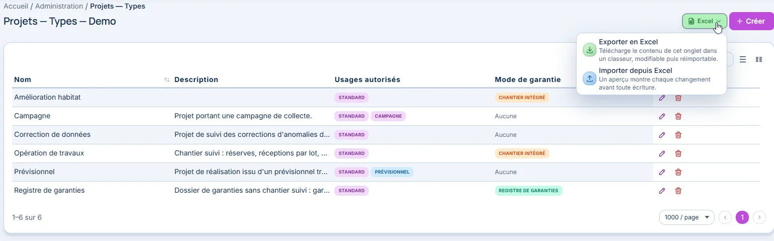774x241 pixels.
Task: Edit the Campagne project type
Action: [662, 116]
